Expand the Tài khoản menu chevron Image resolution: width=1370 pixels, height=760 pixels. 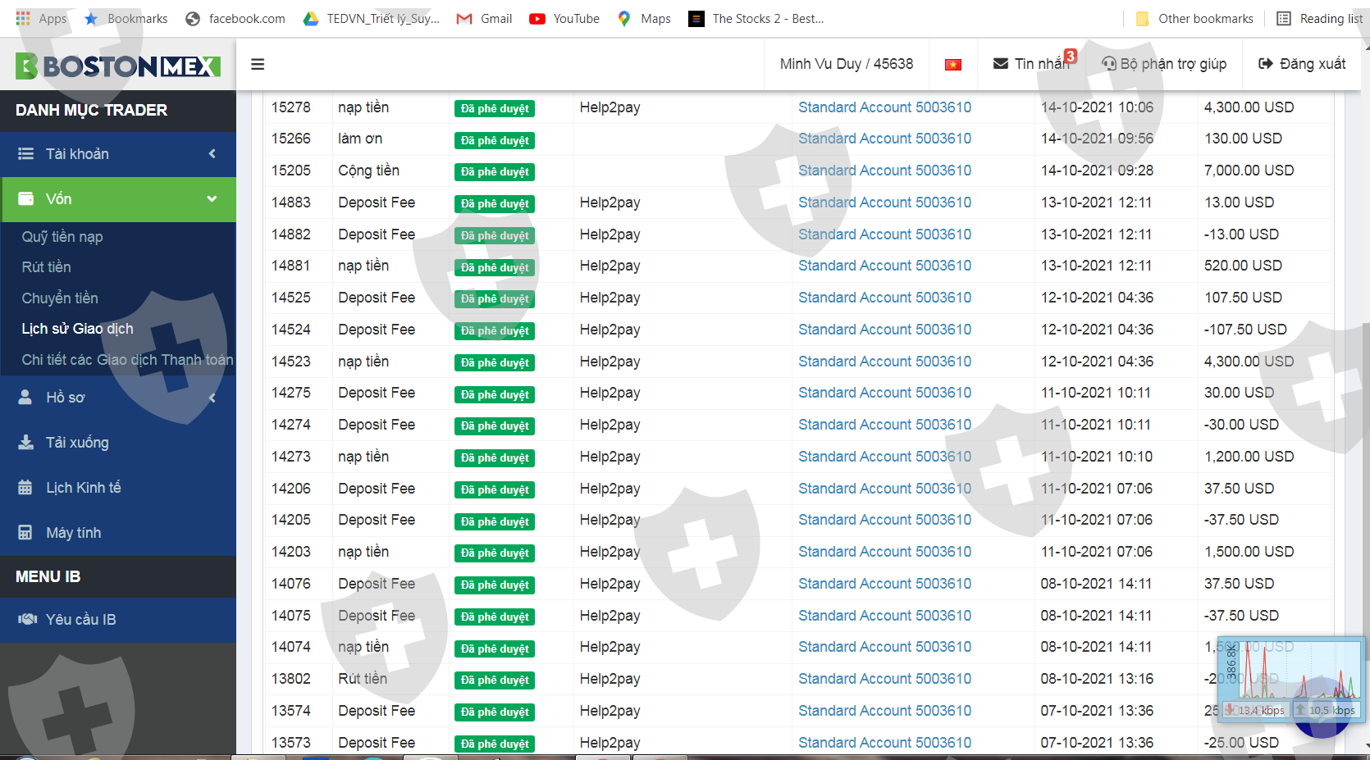(x=212, y=154)
